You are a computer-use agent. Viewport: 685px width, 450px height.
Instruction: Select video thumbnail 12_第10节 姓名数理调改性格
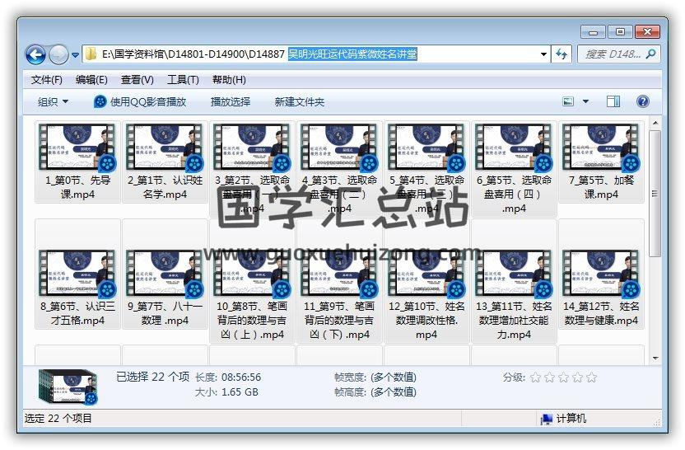click(426, 274)
